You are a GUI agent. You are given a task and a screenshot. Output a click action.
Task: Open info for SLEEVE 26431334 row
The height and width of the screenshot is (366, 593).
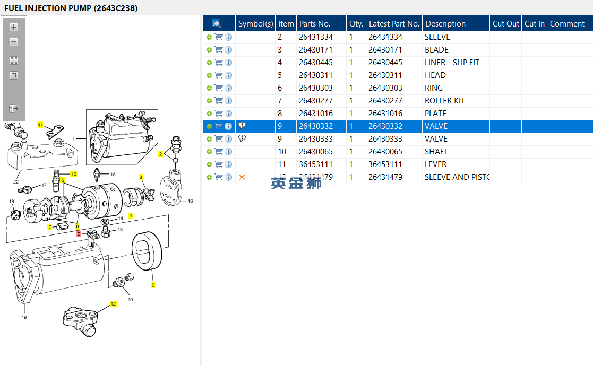(x=228, y=37)
